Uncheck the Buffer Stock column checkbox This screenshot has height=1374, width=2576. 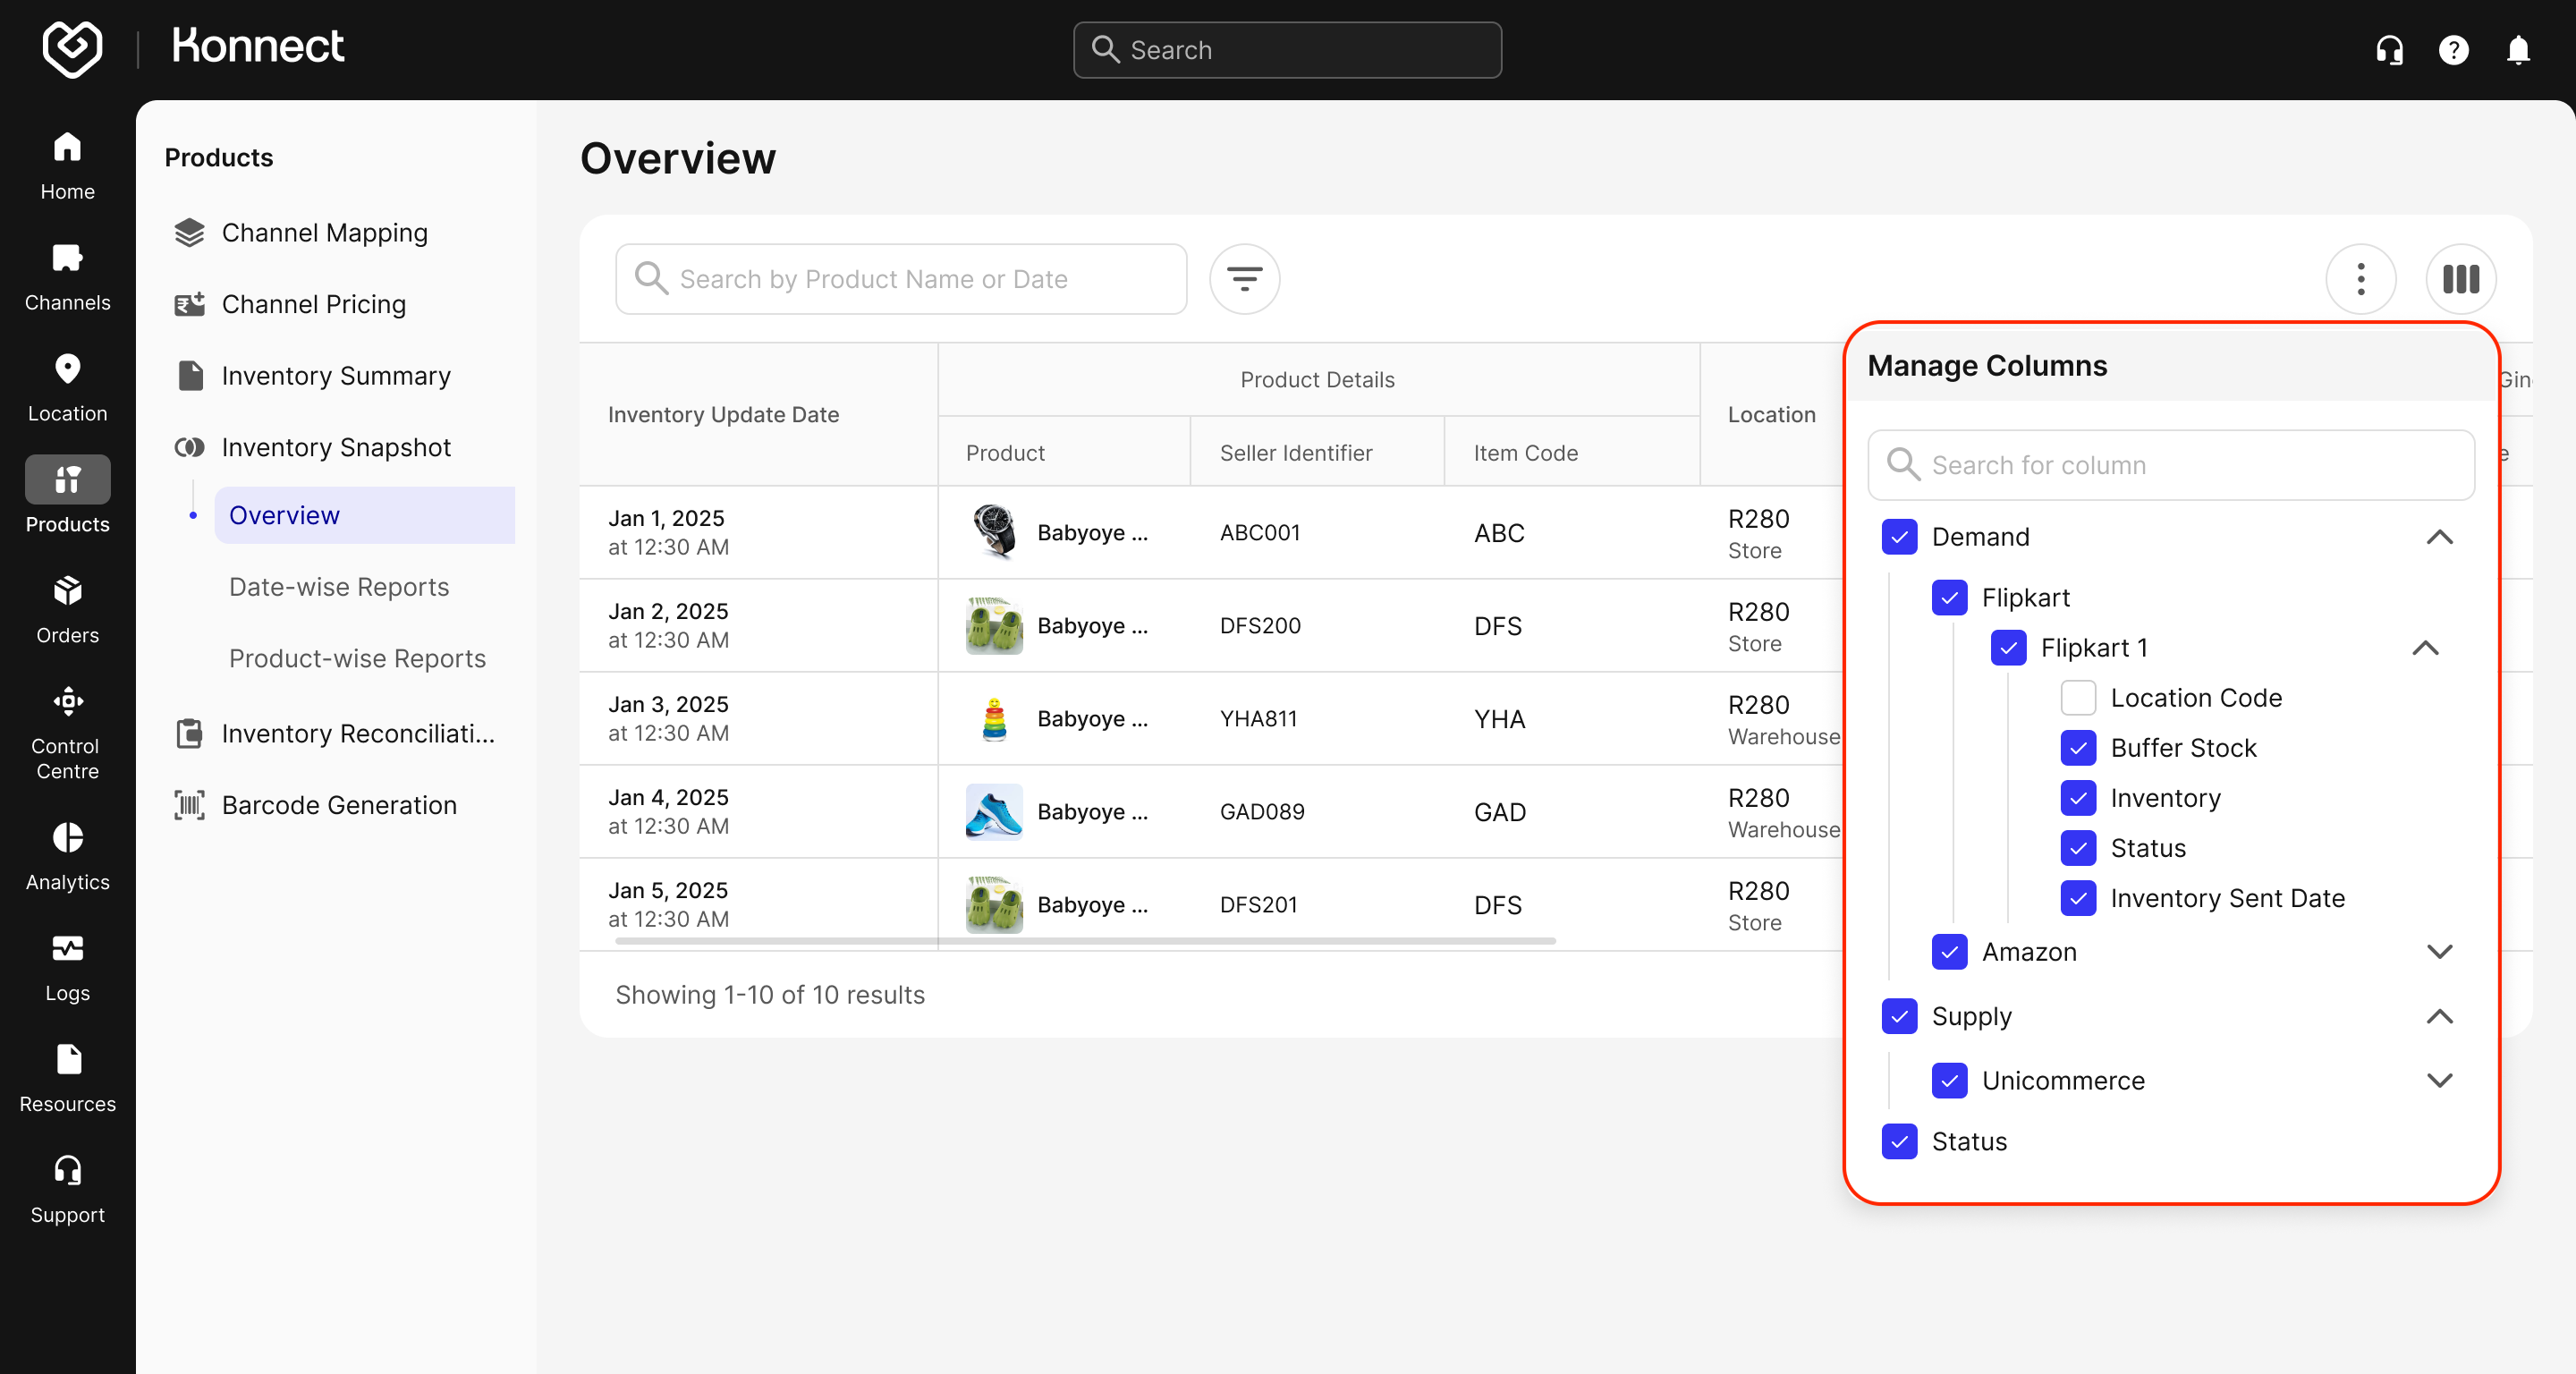pos(2078,748)
